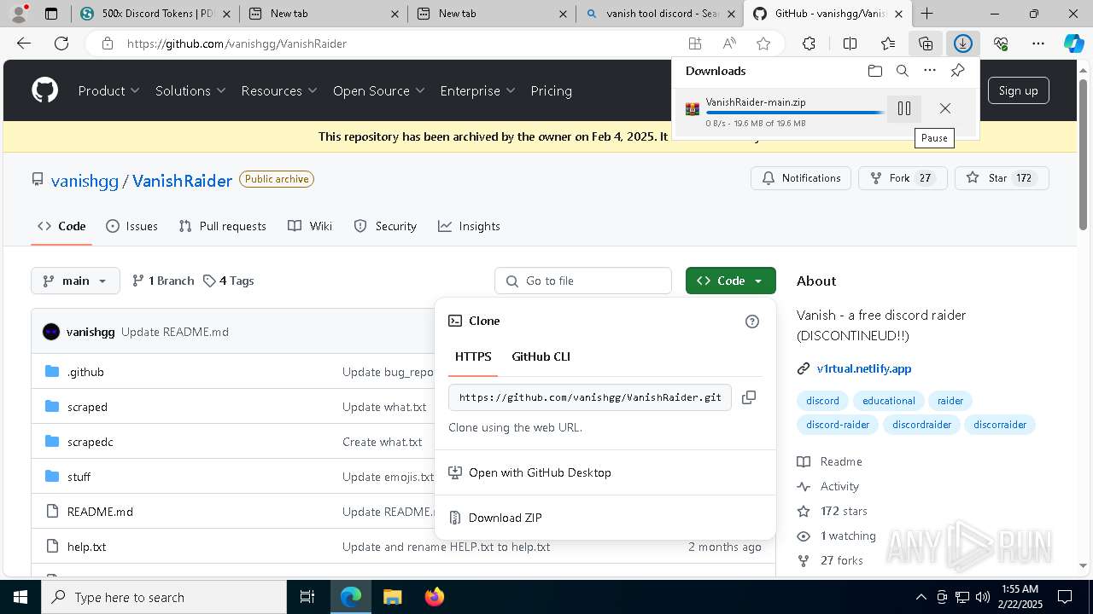Image resolution: width=1093 pixels, height=614 pixels.
Task: Open the Windows Start menu
Action: click(x=20, y=597)
